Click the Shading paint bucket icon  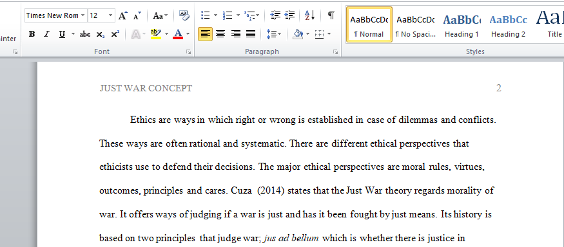click(298, 34)
